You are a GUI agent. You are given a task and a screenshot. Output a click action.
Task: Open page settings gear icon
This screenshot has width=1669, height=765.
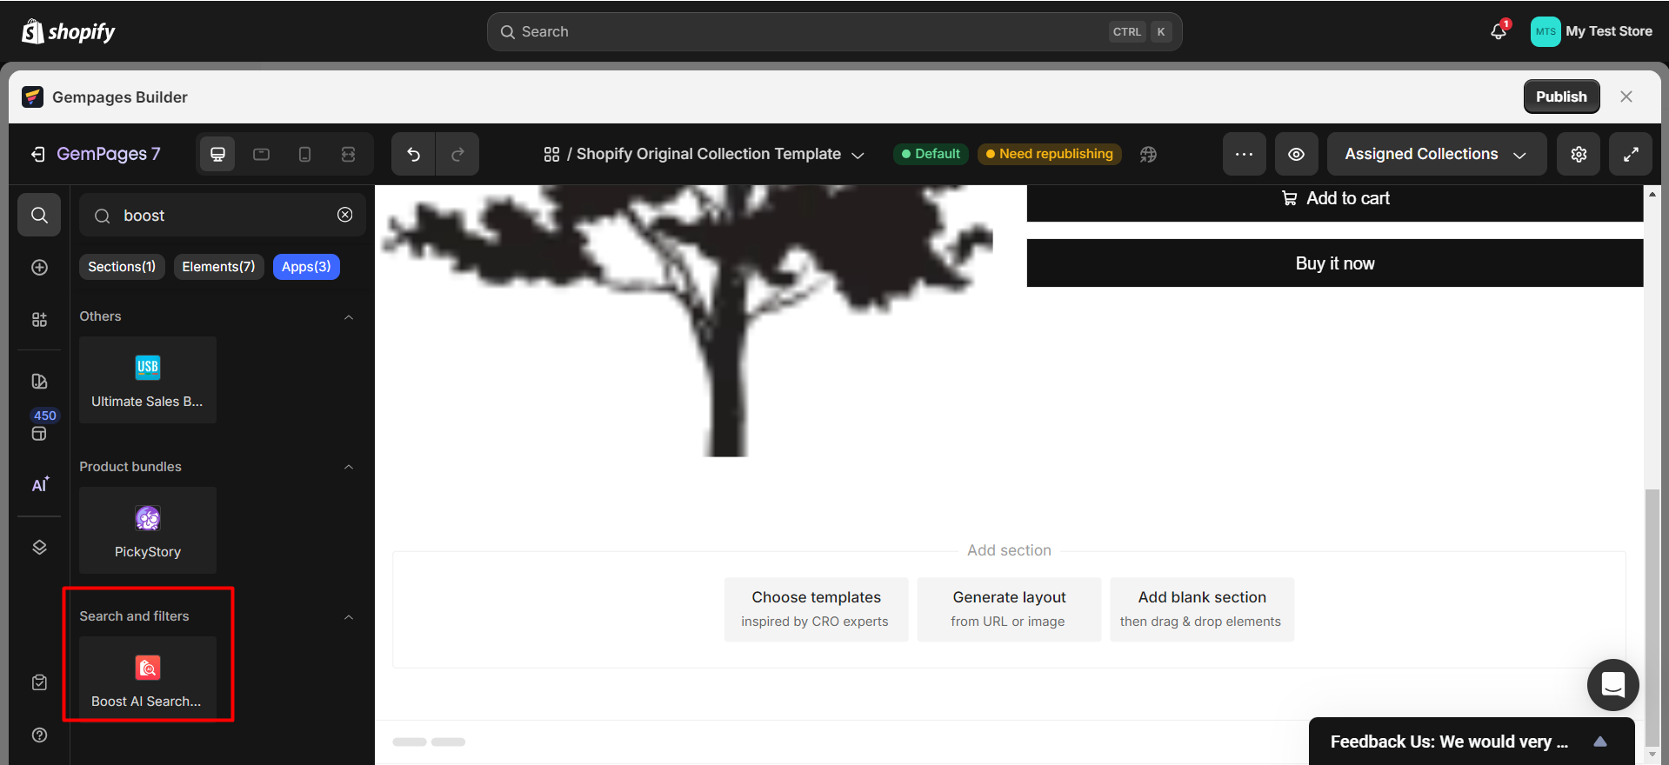click(1579, 155)
